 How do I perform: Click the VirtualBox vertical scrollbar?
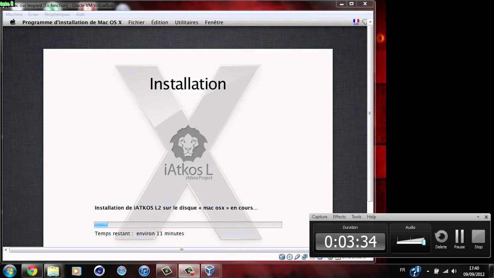[x=370, y=114]
